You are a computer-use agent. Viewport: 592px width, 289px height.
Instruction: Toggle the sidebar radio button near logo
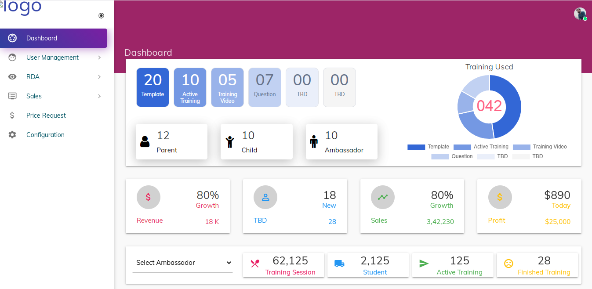(102, 16)
